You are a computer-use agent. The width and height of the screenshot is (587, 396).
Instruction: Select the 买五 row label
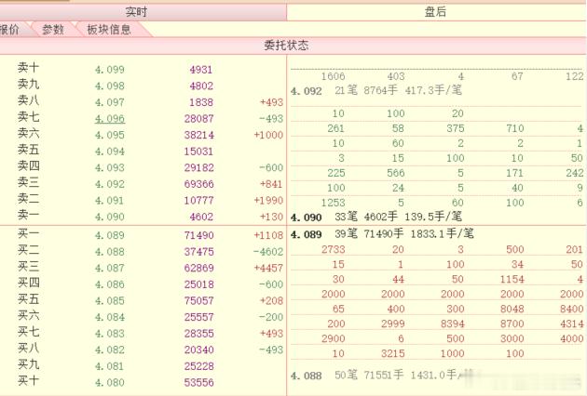coord(28,299)
